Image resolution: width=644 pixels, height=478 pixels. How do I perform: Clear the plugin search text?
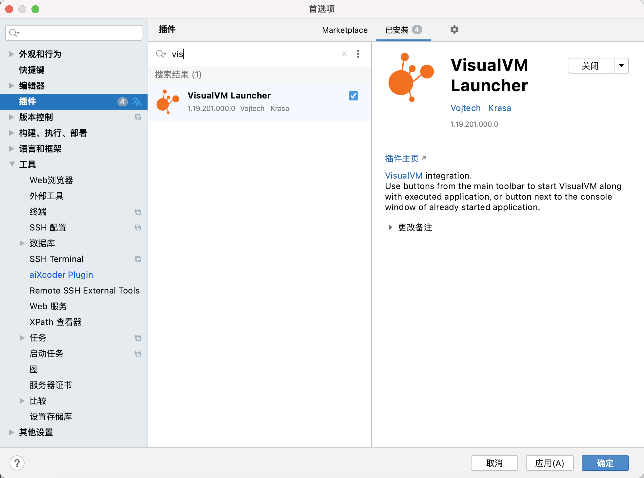[344, 54]
